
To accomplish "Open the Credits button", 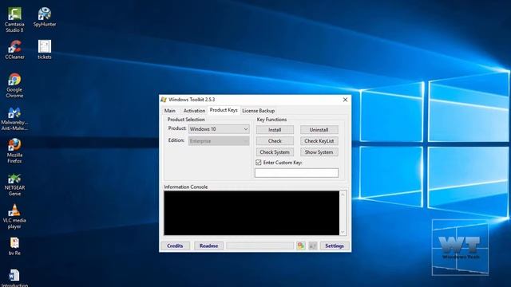I will pyautogui.click(x=175, y=246).
